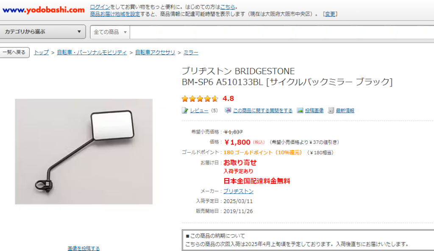Open 自転車・パーソナルモビリティ breadcrumb
Image resolution: width=434 pixels, height=251 pixels.
(x=92, y=52)
